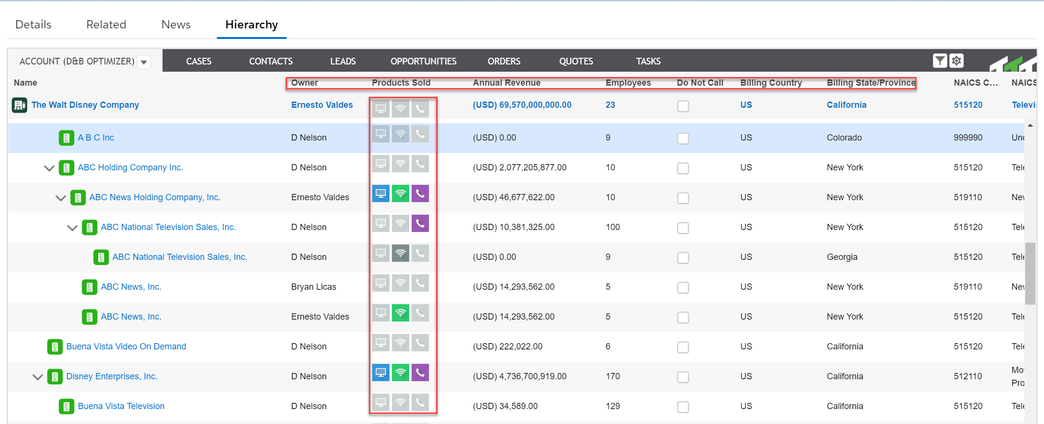
Task: Open the Buena Vista Video On Demand account
Action: coord(126,347)
